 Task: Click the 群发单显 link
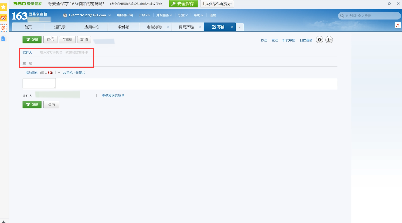pos(289,40)
